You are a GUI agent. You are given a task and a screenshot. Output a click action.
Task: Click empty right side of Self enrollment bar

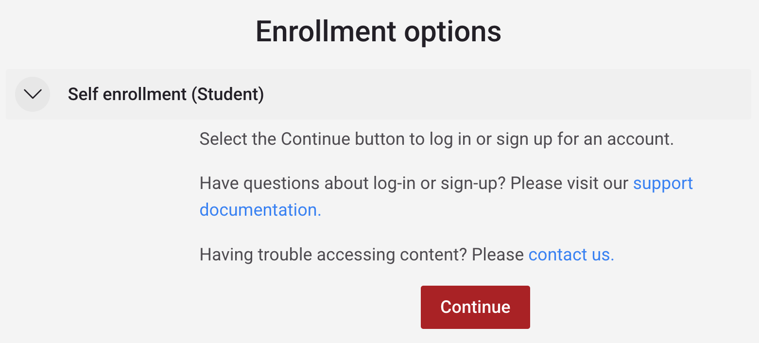(x=535, y=94)
